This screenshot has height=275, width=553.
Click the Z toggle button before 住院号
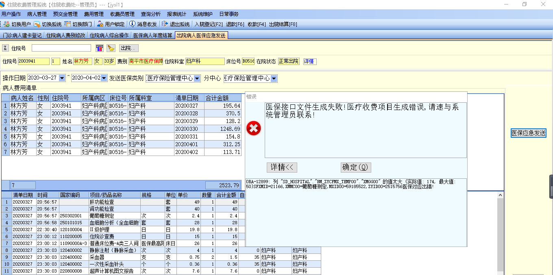tap(5, 48)
